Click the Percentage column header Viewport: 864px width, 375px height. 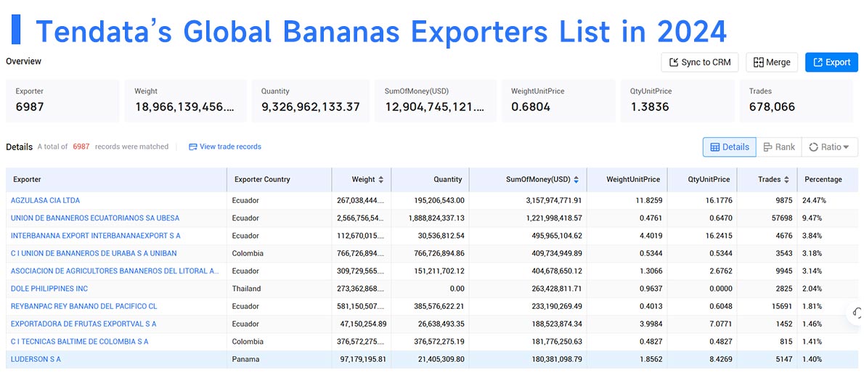(828, 179)
